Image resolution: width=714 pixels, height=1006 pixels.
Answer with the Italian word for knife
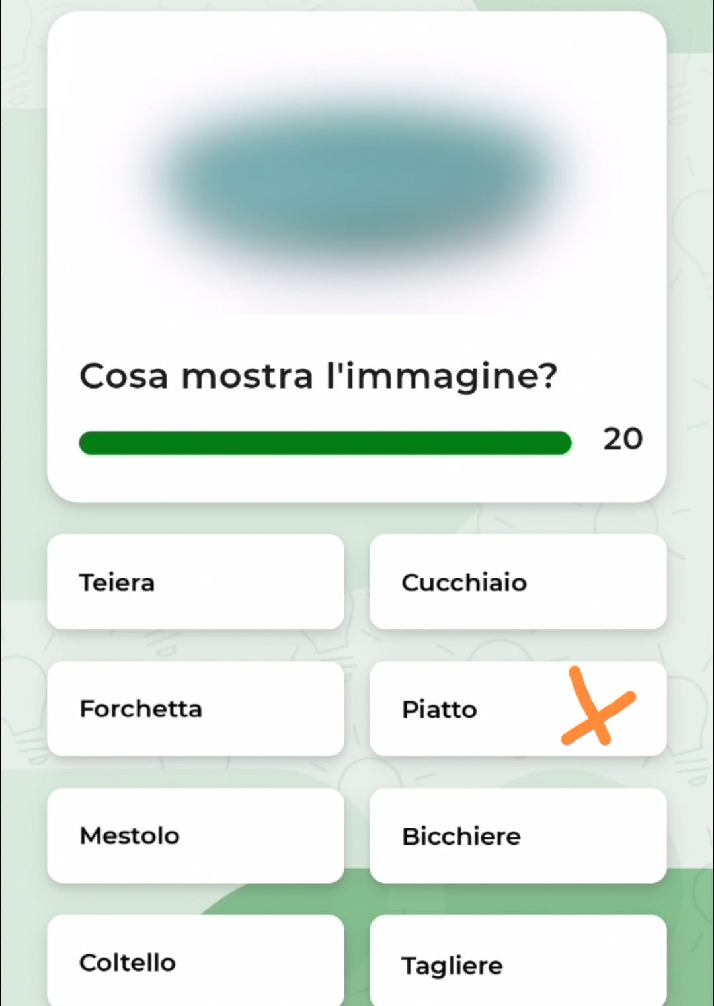(196, 961)
